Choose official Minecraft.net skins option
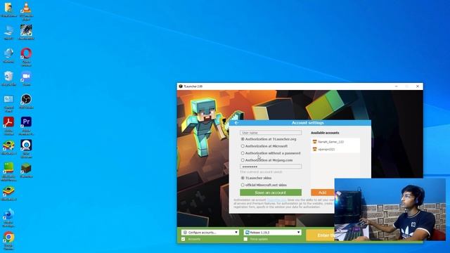This screenshot has width=450, height=253. tap(243, 185)
